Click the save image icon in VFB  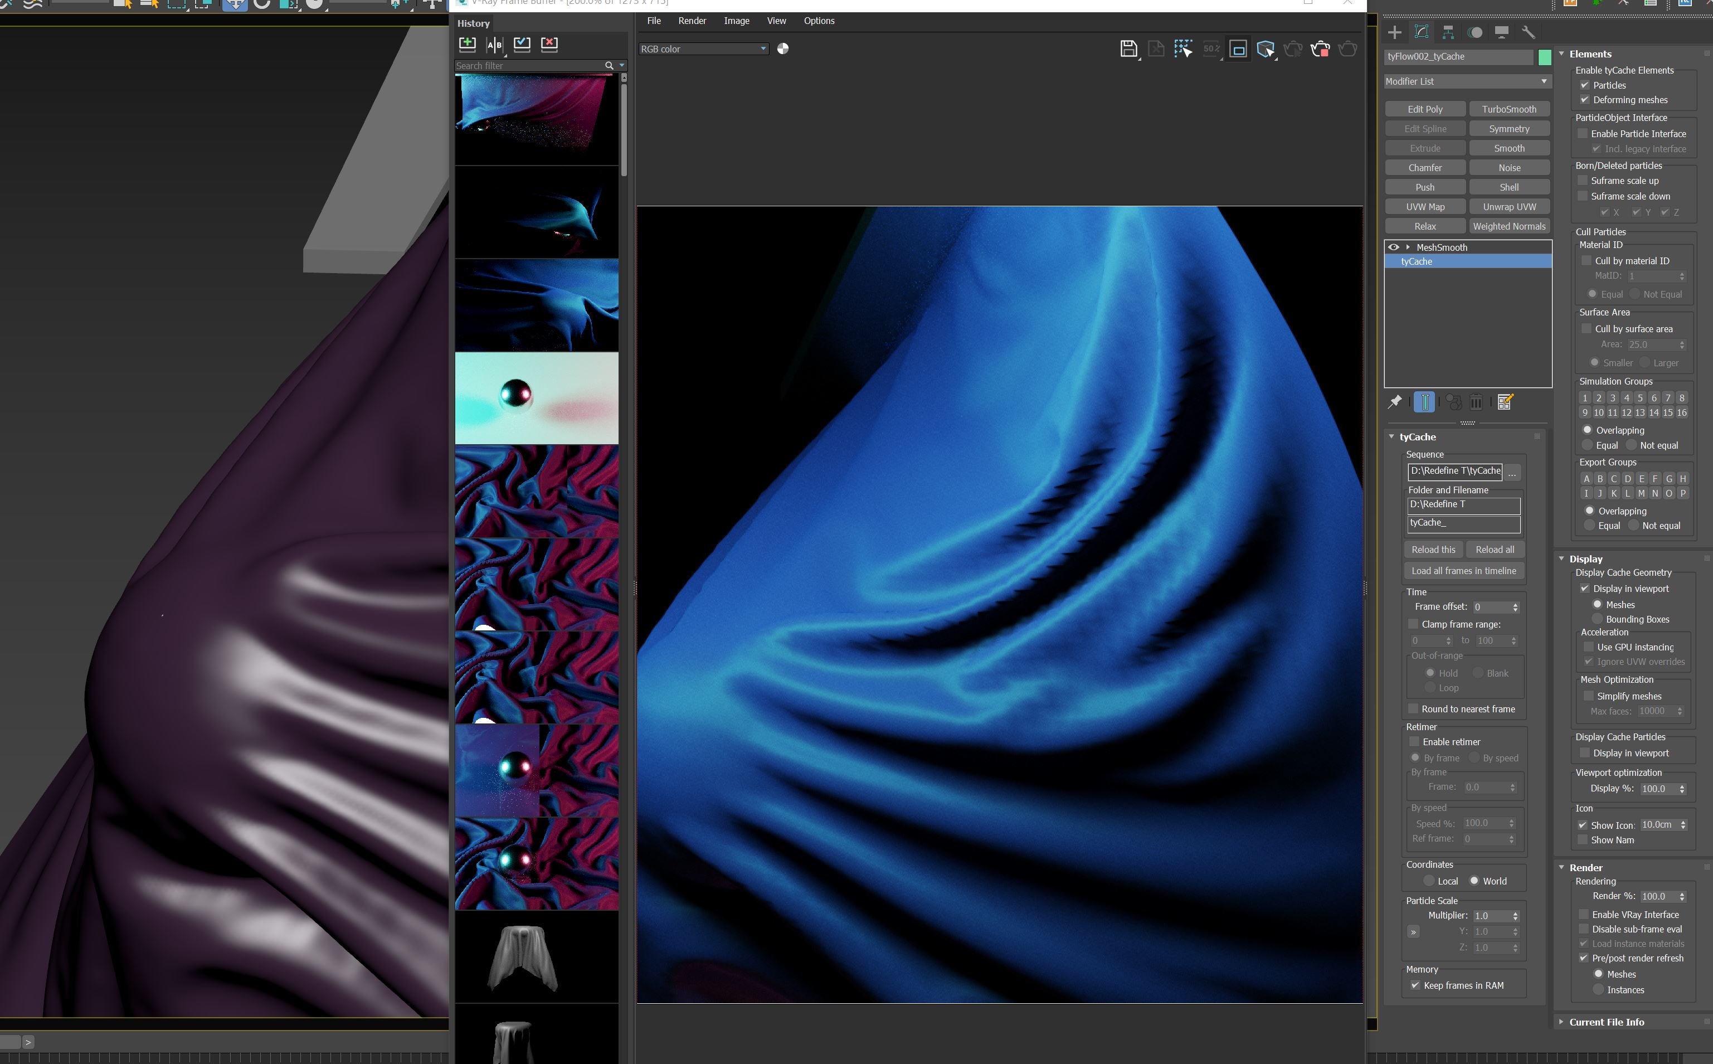click(1128, 48)
